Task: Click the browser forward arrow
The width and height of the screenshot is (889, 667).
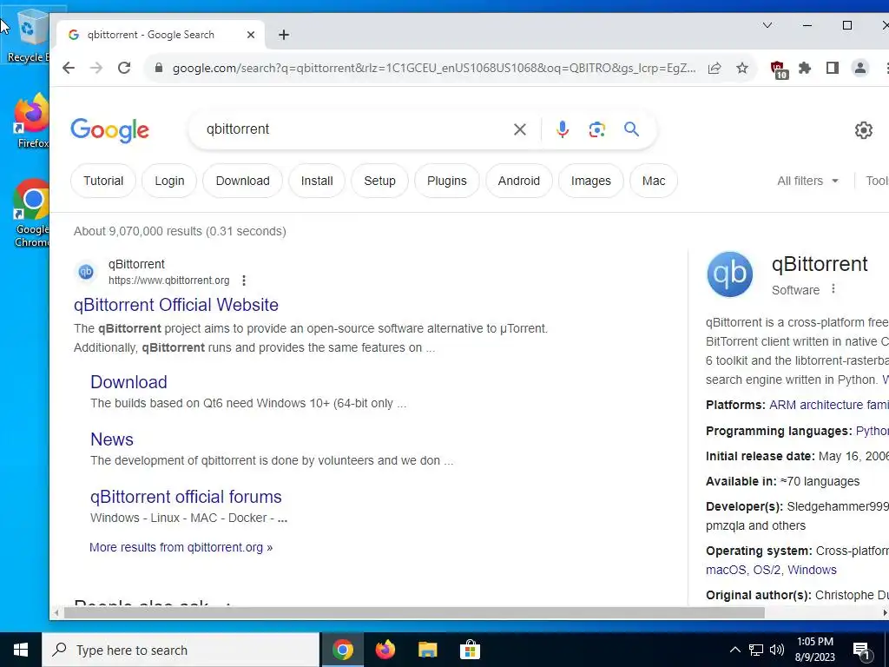Action: click(x=96, y=68)
